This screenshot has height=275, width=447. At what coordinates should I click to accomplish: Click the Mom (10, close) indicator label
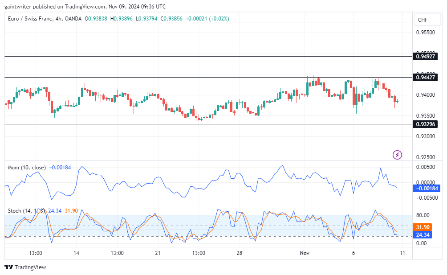pos(27,168)
